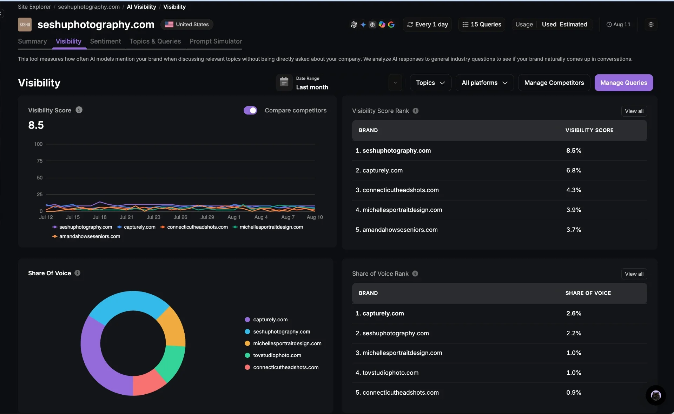Switch to the Summary tab
This screenshot has width=674, height=414.
tap(32, 41)
